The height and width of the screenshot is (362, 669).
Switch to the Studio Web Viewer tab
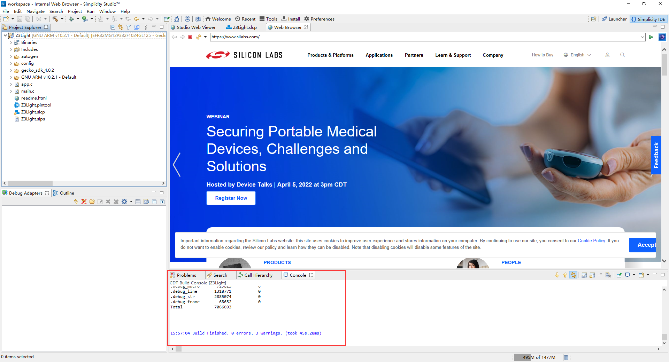197,27
